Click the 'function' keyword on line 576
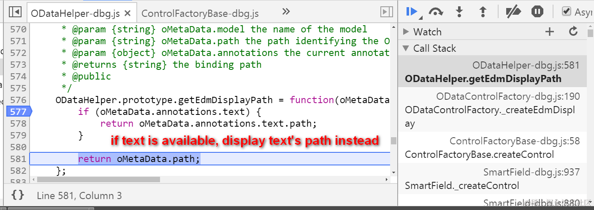This screenshot has width=594, height=210. tap(312, 100)
